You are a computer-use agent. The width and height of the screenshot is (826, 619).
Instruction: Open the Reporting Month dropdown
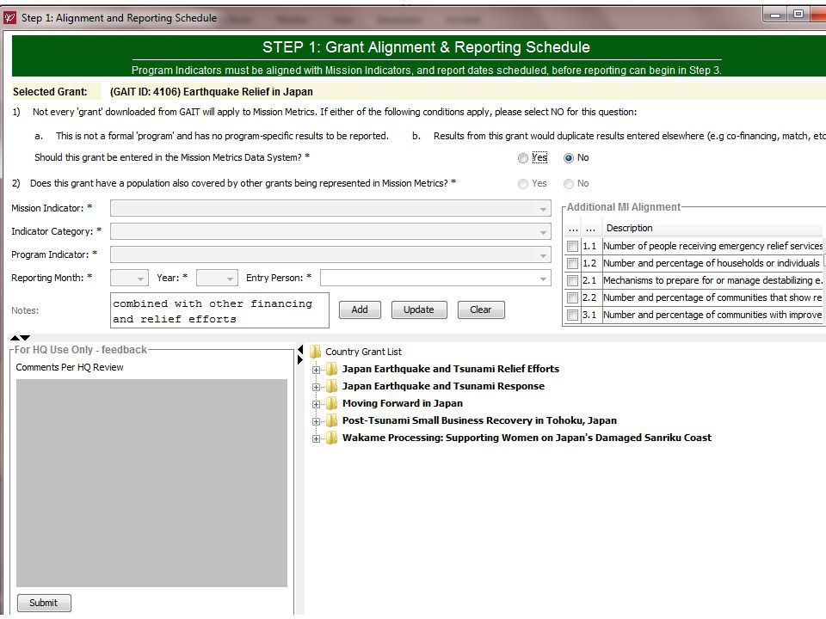pyautogui.click(x=129, y=278)
